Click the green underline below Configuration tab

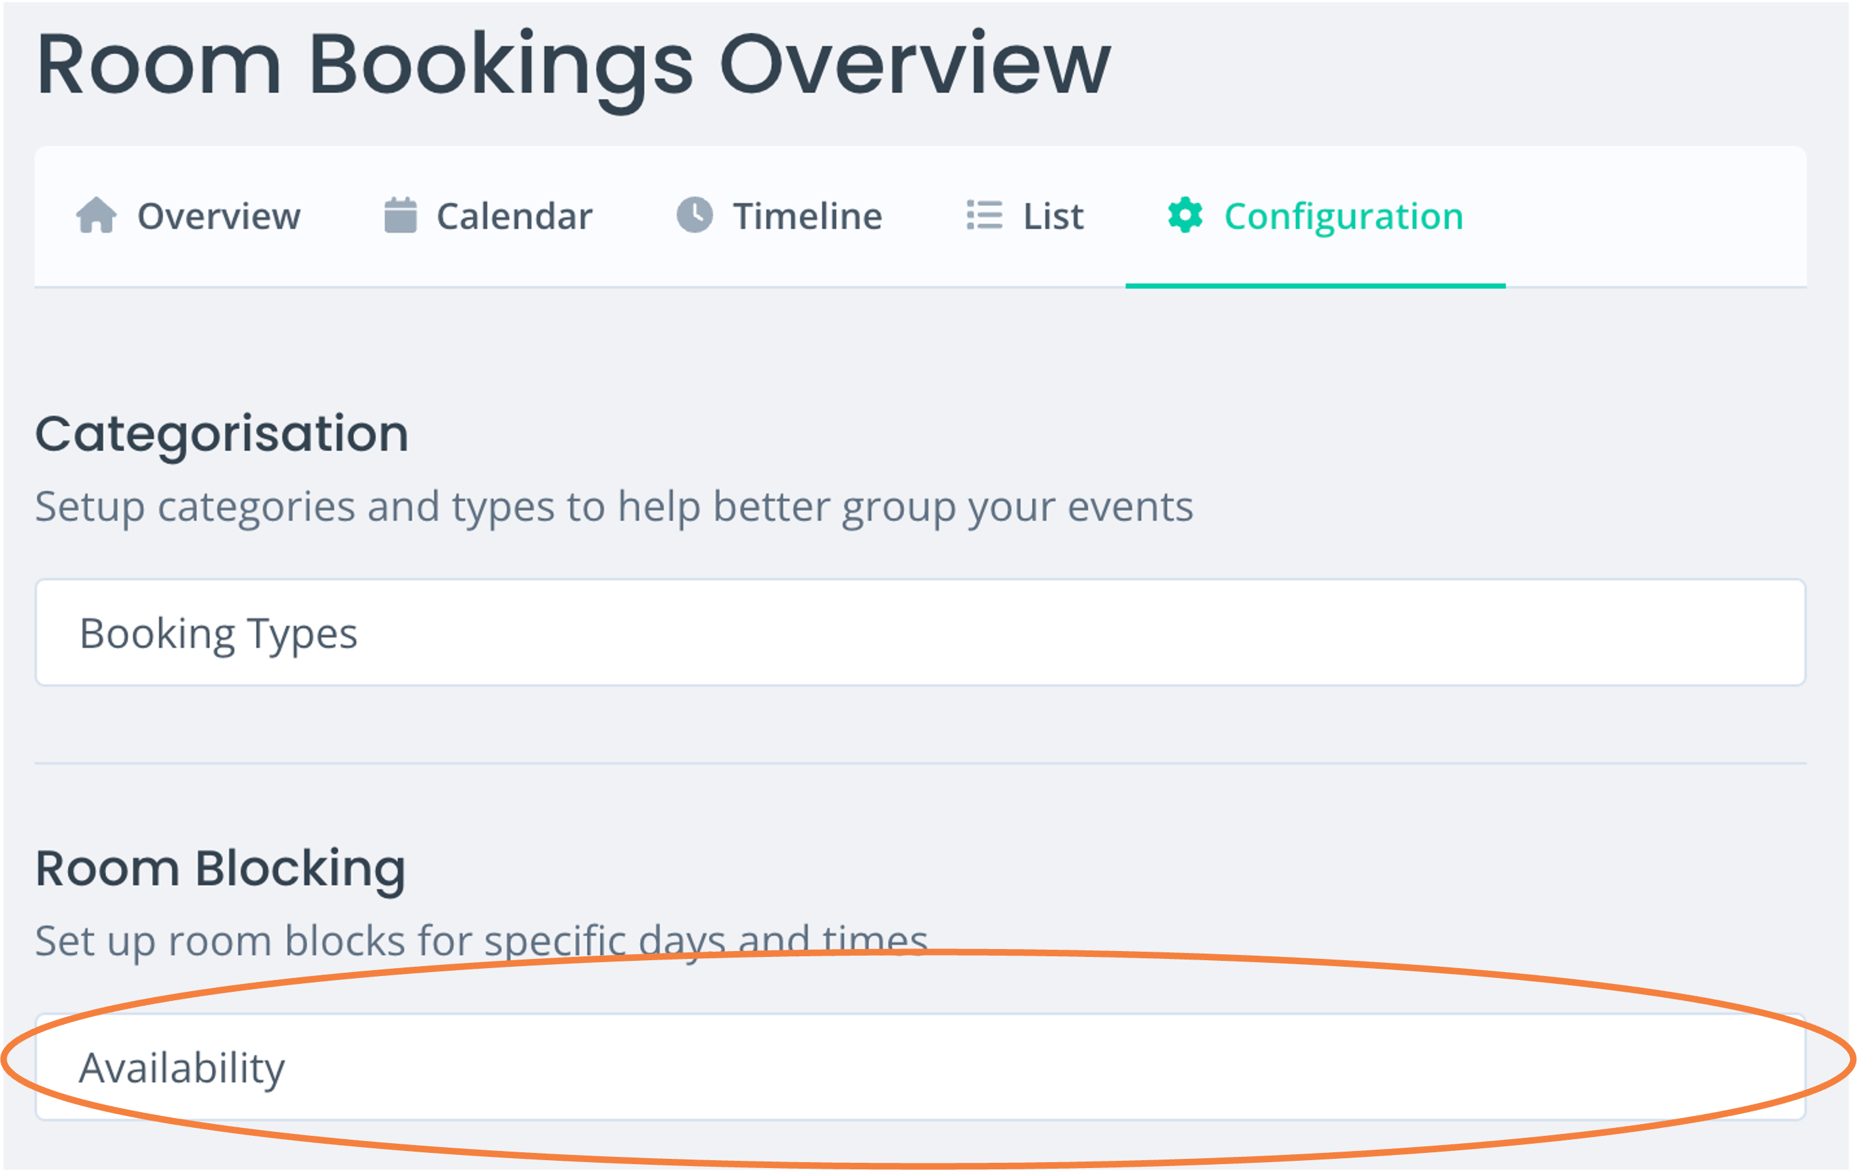1316,286
